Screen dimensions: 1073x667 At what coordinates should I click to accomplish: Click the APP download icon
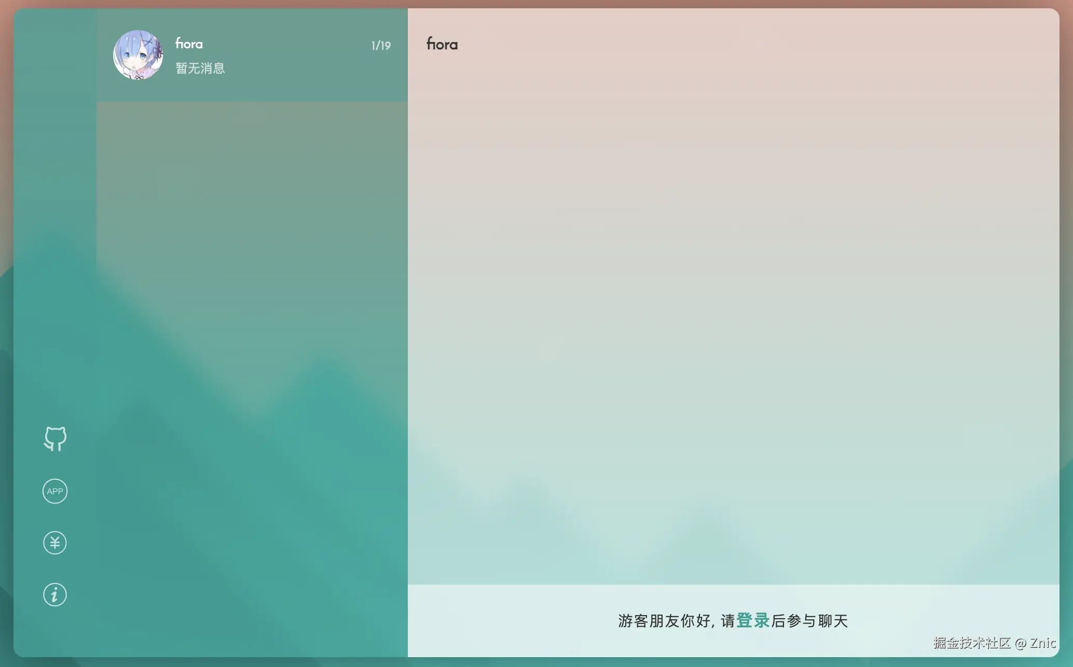(55, 491)
